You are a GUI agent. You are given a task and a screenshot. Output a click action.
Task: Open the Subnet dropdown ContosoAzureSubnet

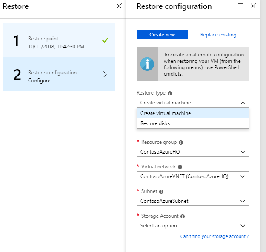pos(193,201)
